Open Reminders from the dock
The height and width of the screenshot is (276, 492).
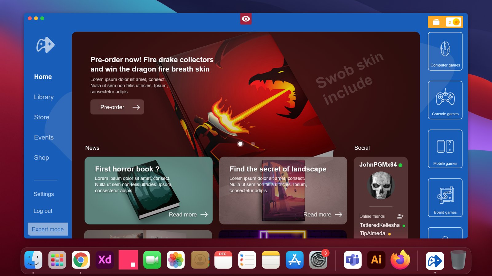[247, 260]
